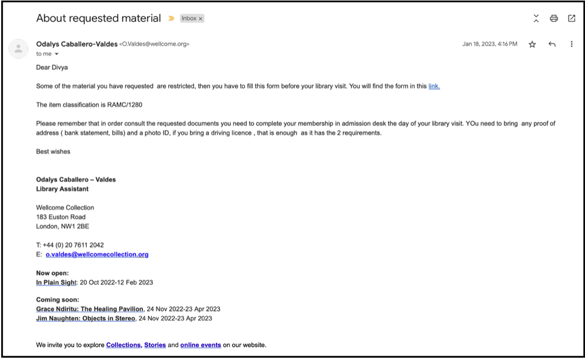Click the yellow importance marker
585x358 pixels.
tap(171, 18)
